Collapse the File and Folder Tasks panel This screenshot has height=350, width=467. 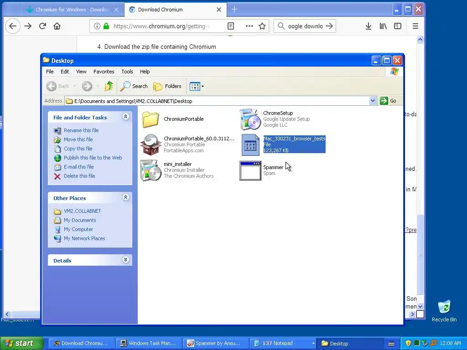(x=125, y=117)
